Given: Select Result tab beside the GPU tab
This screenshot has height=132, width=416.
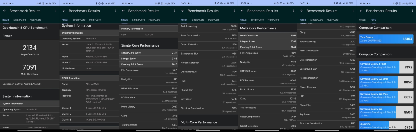Looking at the screenshot, I should [362, 20].
